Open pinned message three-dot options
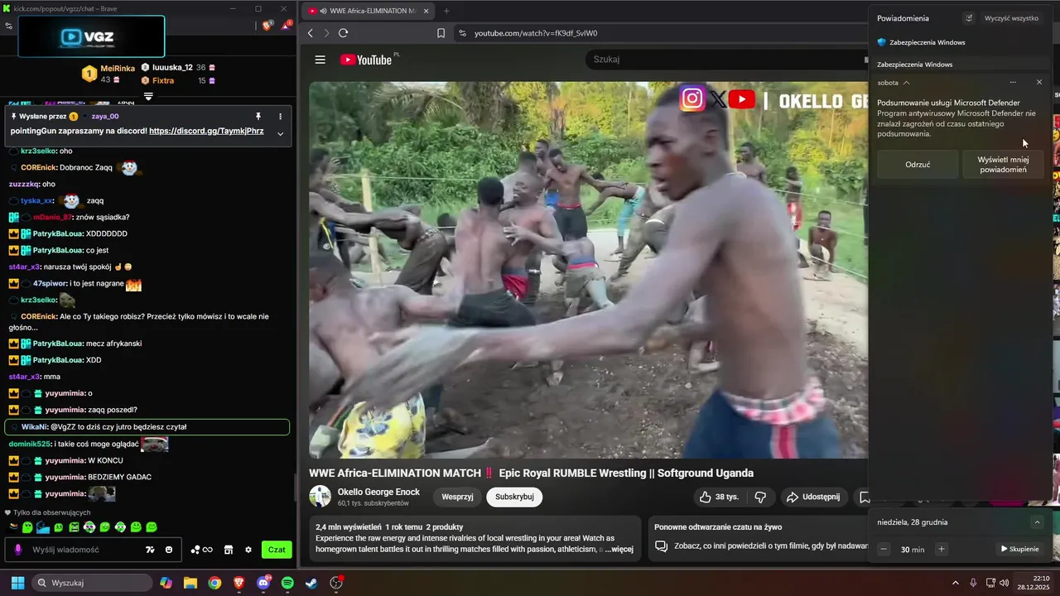The image size is (1060, 596). pyautogui.click(x=280, y=117)
